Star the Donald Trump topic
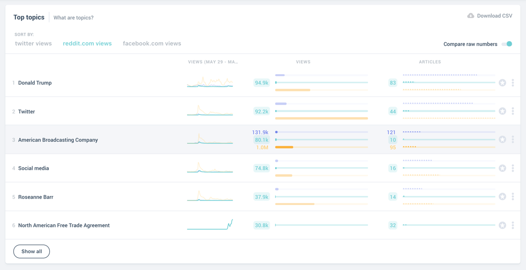 (x=502, y=83)
